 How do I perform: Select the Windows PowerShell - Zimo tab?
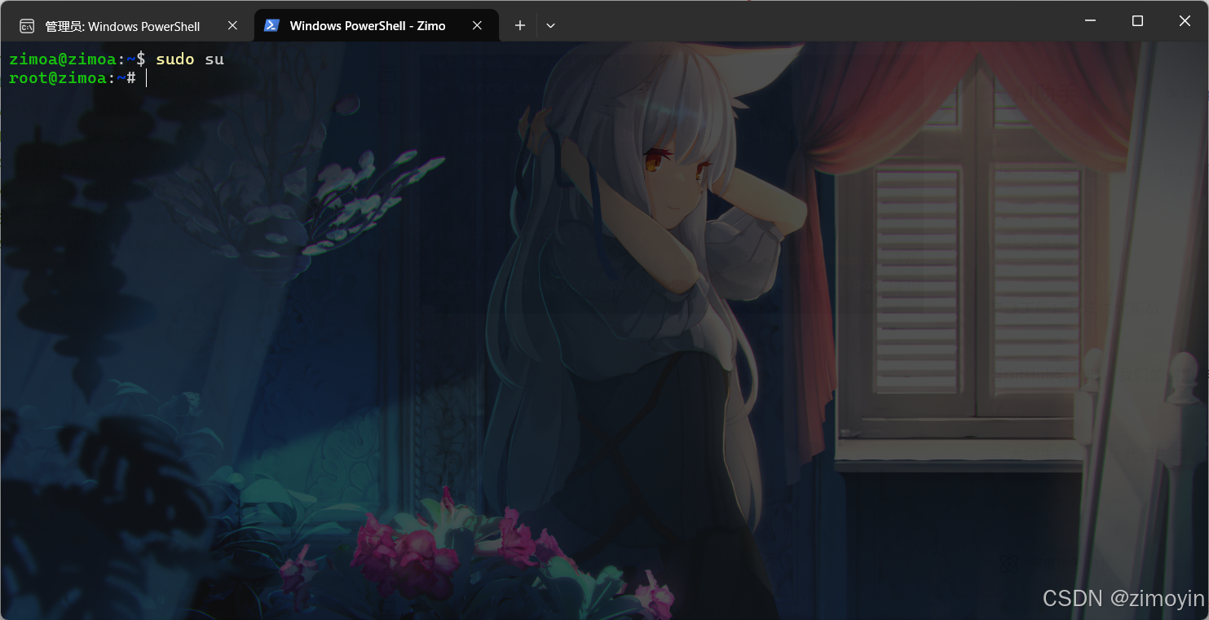(367, 25)
